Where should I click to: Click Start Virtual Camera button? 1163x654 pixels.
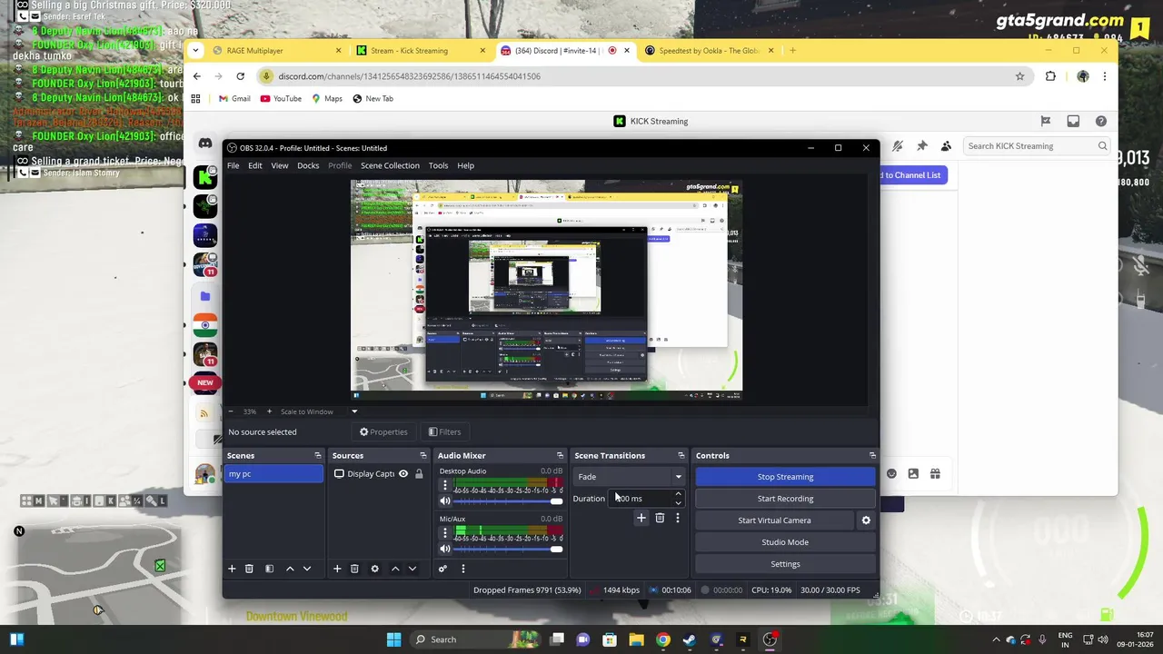[x=774, y=520]
